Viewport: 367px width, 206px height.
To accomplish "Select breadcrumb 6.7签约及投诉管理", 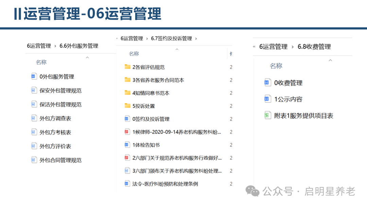I will [171, 39].
